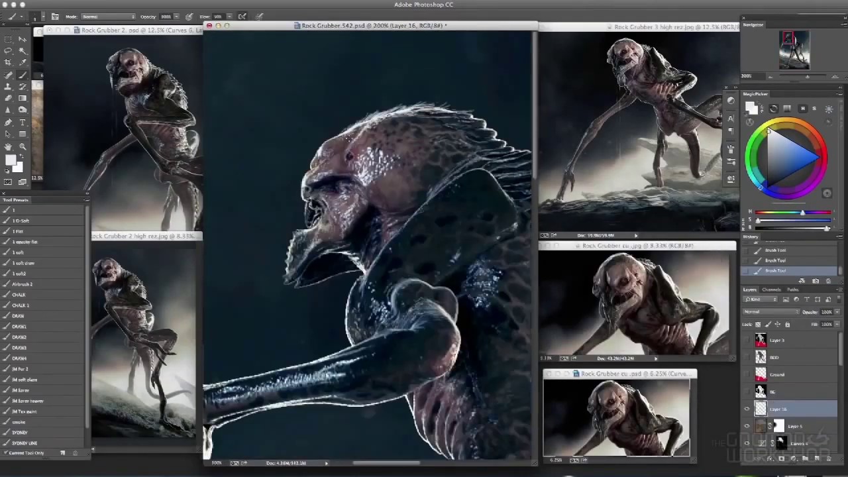
Task: Click the MagicPicker panel tab
Action: tap(755, 94)
